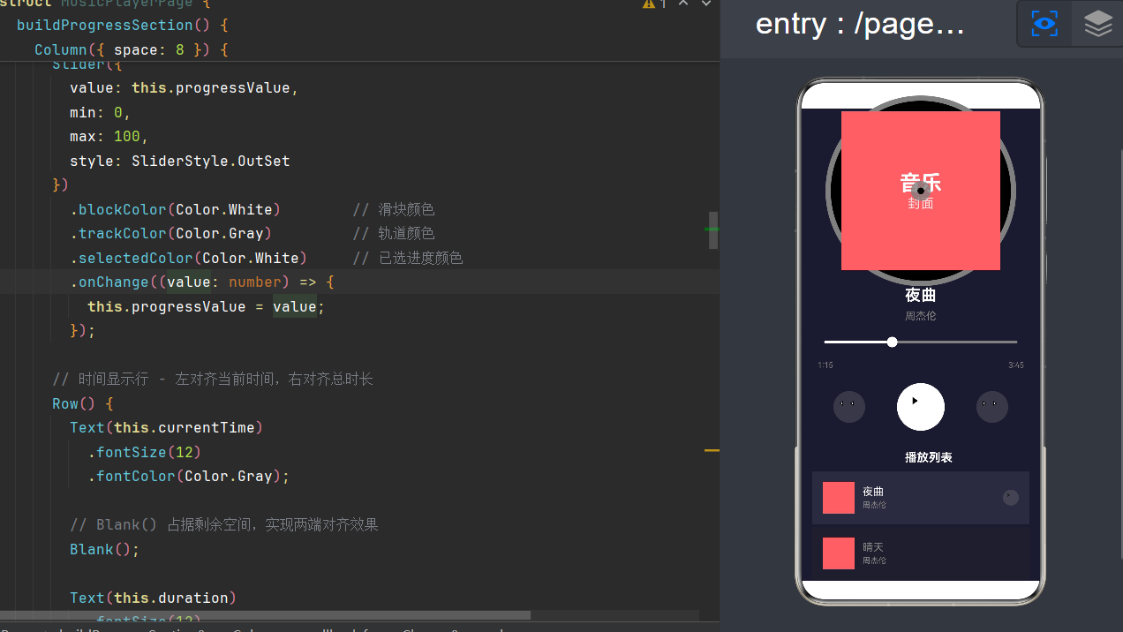Click the entry : /page… path title
This screenshot has width=1123, height=632.
tap(860, 24)
